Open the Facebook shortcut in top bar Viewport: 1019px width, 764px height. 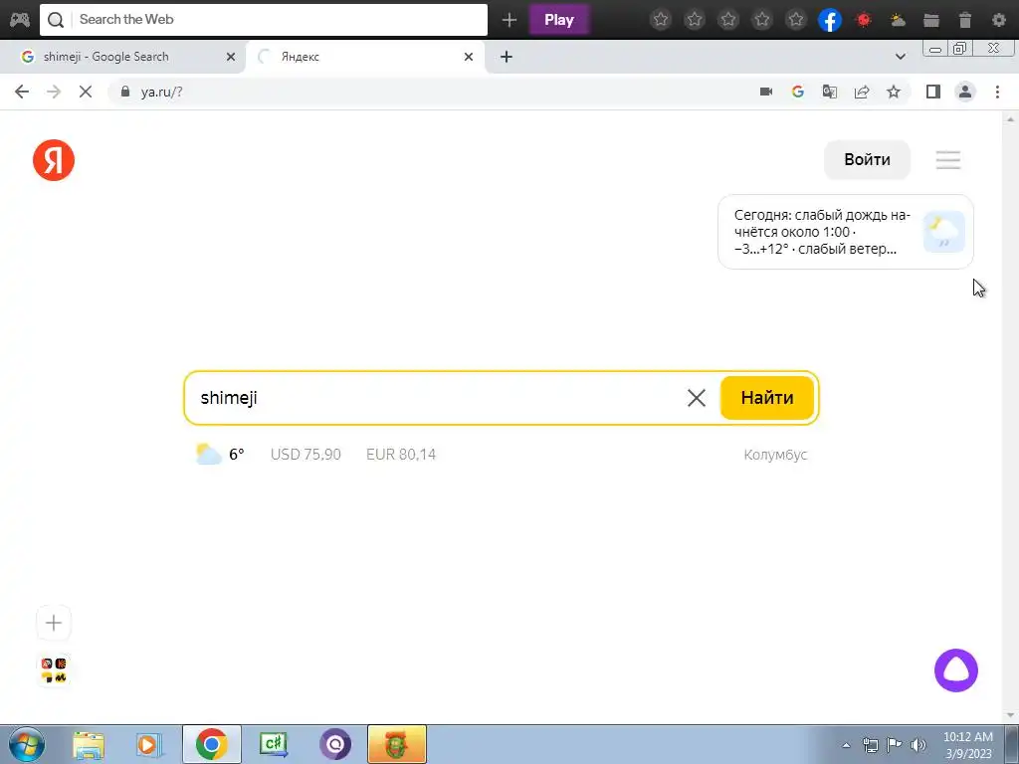[x=829, y=20]
